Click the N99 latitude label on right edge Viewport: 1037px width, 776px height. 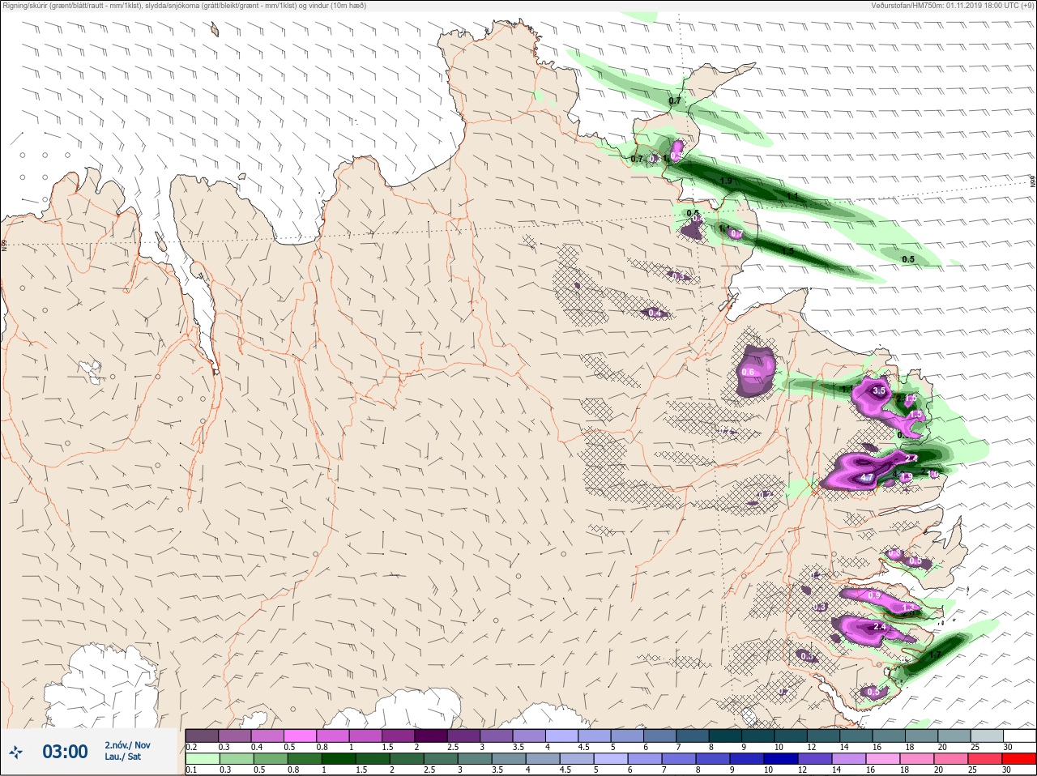pyautogui.click(x=1033, y=183)
